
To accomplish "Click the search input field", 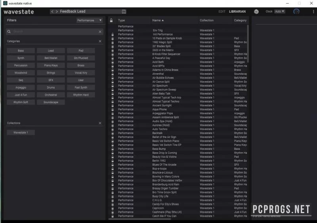I will (55, 32).
